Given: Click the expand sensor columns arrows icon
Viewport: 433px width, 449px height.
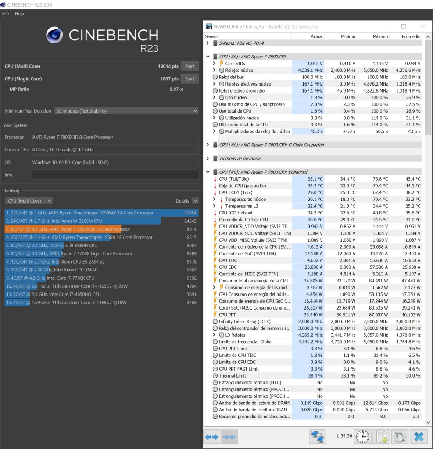Looking at the screenshot, I should pos(212,437).
